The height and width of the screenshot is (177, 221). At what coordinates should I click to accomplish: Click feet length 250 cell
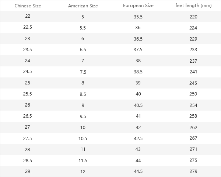click(x=193, y=94)
